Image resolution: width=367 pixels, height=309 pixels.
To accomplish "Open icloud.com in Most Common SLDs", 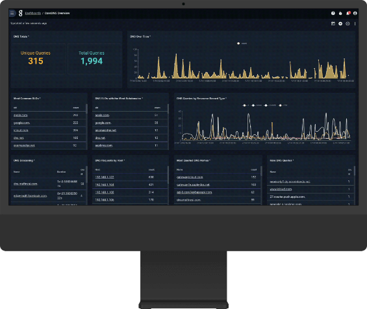I will (x=21, y=130).
